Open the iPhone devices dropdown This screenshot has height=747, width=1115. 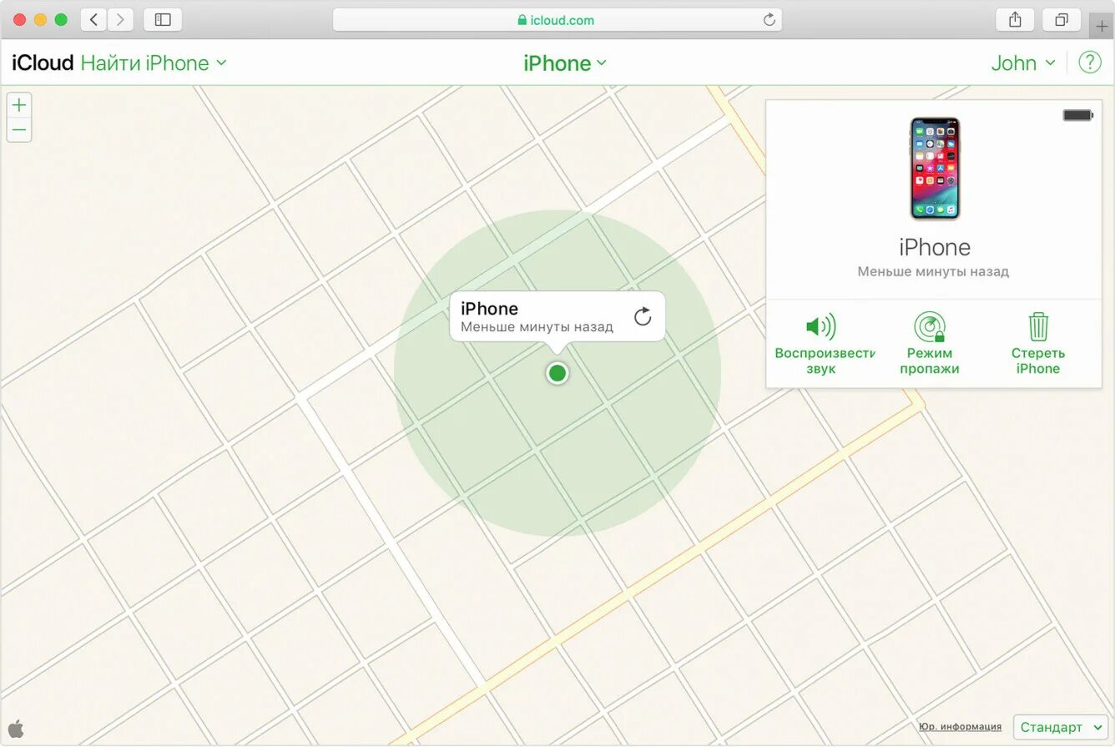pyautogui.click(x=565, y=63)
